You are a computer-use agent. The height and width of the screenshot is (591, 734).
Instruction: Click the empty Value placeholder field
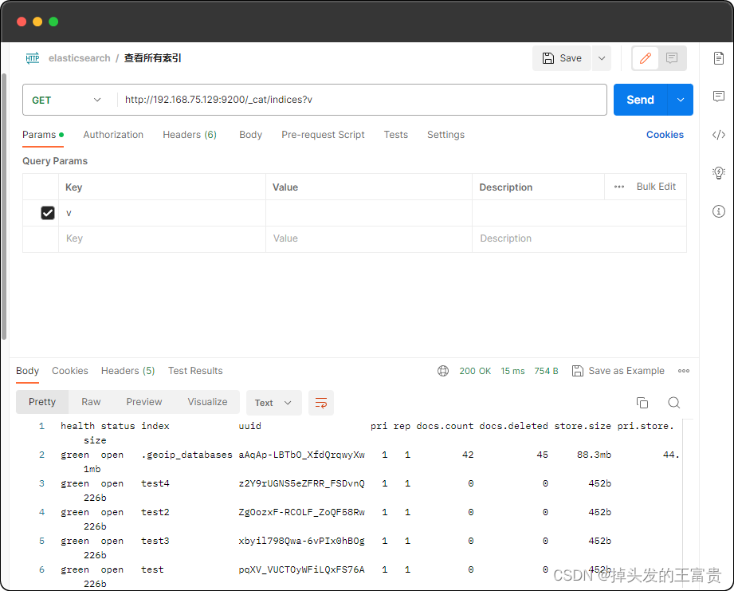point(369,238)
